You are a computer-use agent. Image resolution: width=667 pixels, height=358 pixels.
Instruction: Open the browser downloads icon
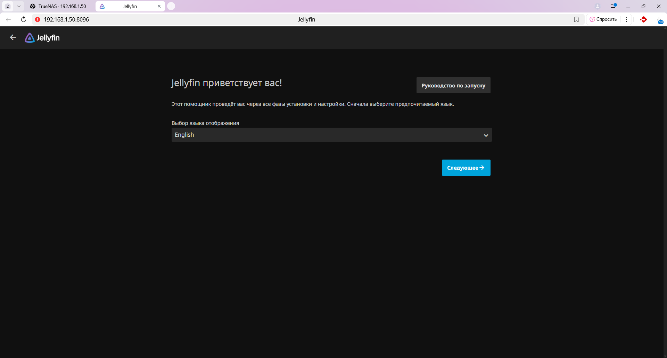tap(659, 20)
